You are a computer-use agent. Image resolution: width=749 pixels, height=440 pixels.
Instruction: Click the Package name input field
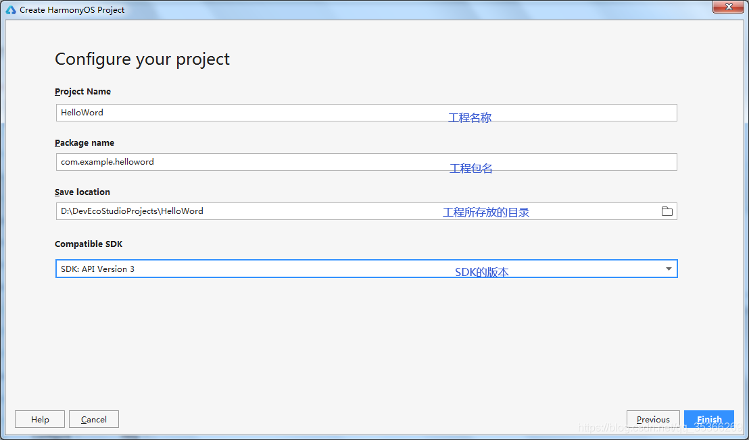click(x=366, y=162)
